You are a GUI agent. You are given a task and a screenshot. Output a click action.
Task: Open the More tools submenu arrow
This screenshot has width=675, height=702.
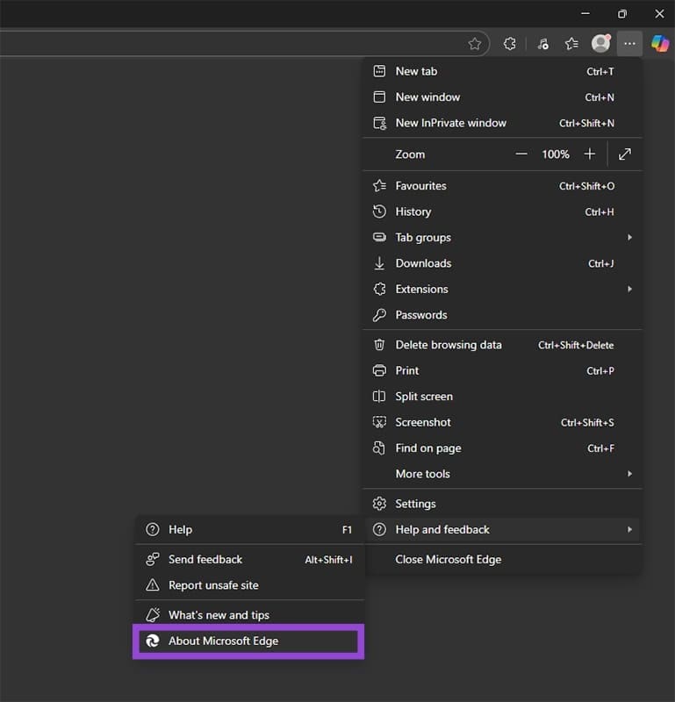click(629, 474)
